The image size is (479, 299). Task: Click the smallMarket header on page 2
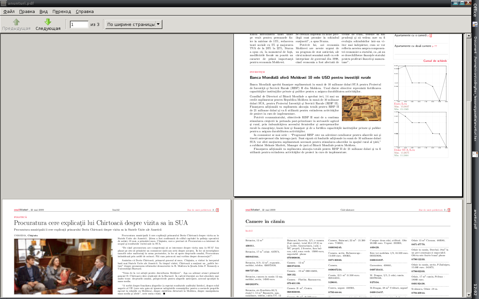[x=21, y=210]
